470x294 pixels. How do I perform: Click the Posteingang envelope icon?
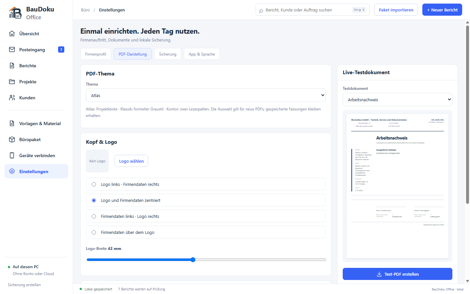coord(12,50)
